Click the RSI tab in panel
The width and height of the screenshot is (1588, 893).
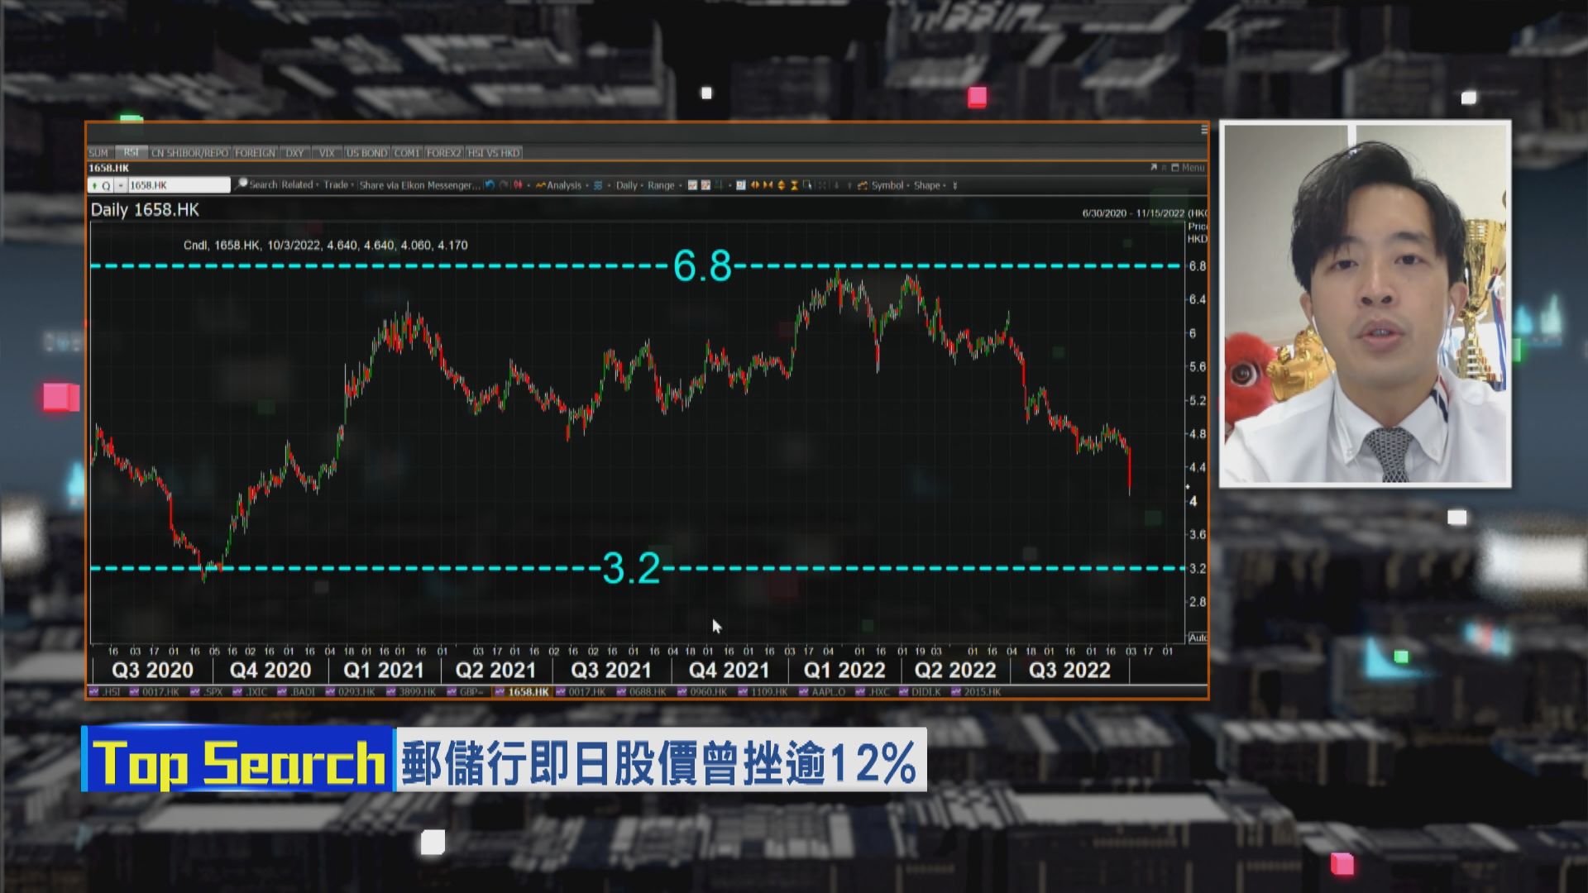pyautogui.click(x=131, y=151)
